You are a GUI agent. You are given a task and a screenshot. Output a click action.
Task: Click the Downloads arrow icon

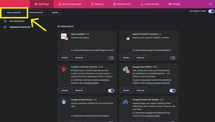pyautogui.click(x=142, y=4)
